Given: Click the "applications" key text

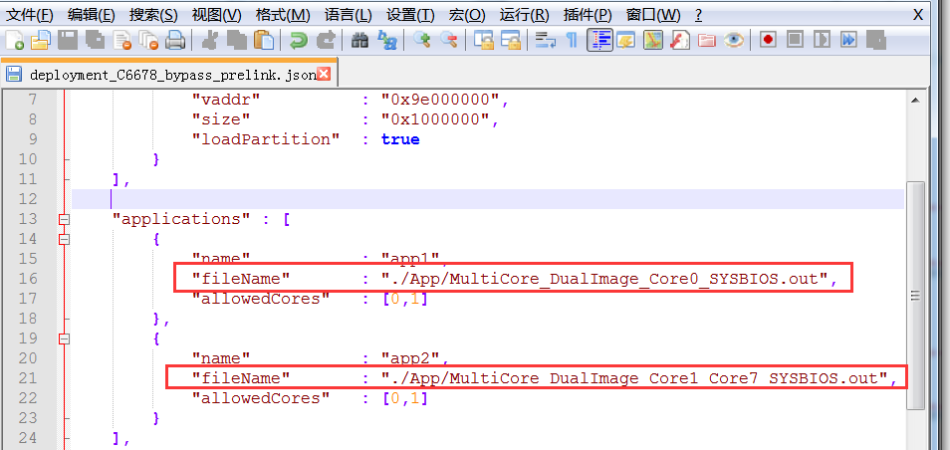Looking at the screenshot, I should 181,219.
